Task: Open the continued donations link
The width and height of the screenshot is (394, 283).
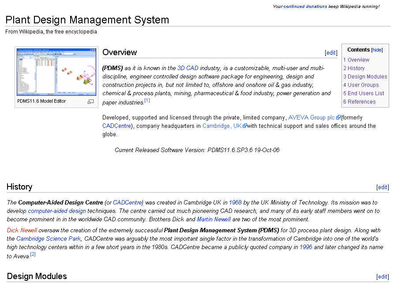Action: tap(305, 7)
